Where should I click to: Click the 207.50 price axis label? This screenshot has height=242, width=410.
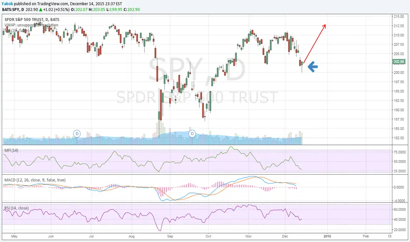(x=399, y=44)
